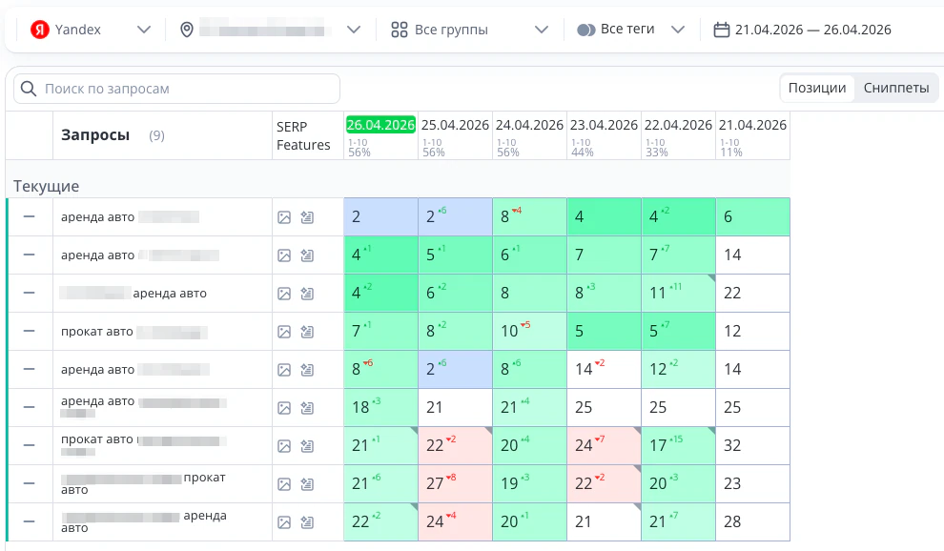Click the image SERP icon in the row starting with 18

click(x=284, y=408)
